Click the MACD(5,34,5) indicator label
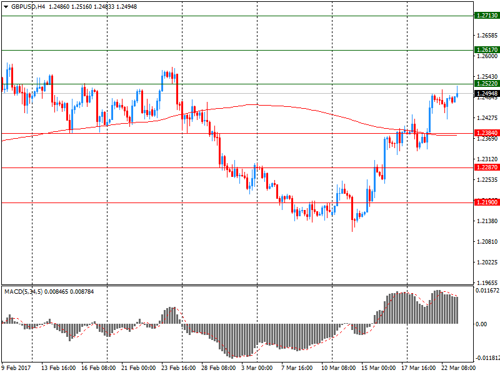The height and width of the screenshot is (375, 500). click(23, 291)
